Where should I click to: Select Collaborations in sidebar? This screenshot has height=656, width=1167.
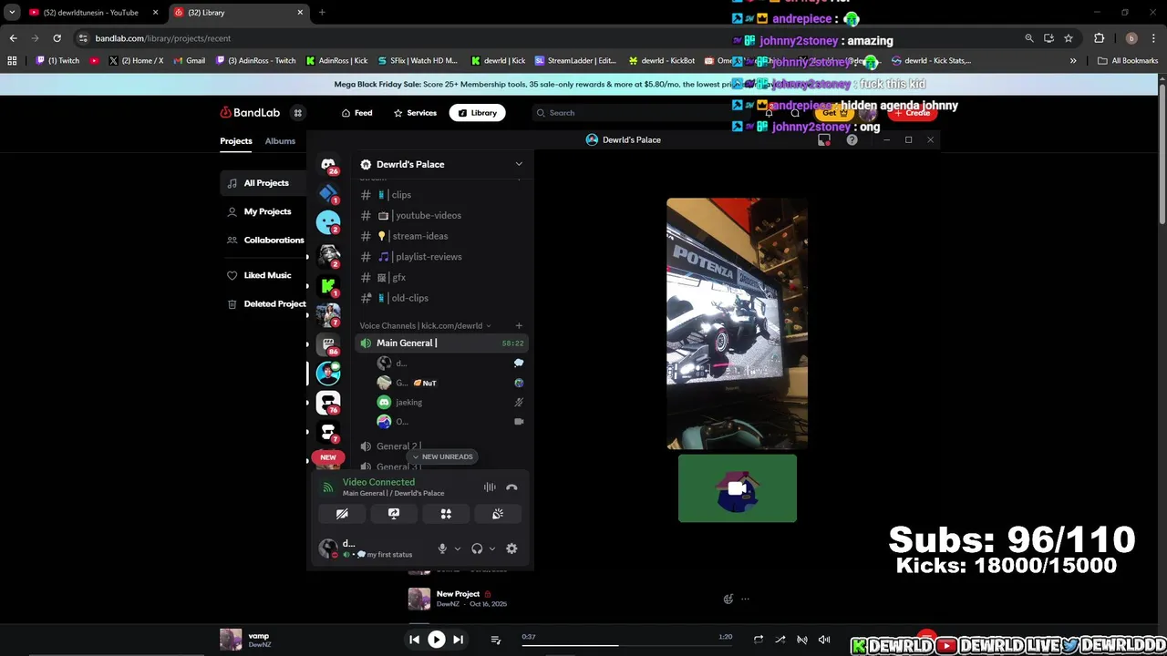point(263,241)
